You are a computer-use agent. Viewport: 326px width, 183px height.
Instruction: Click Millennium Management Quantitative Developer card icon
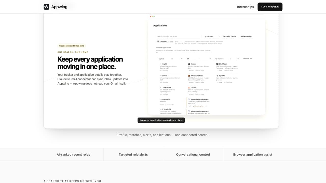[x=189, y=99]
